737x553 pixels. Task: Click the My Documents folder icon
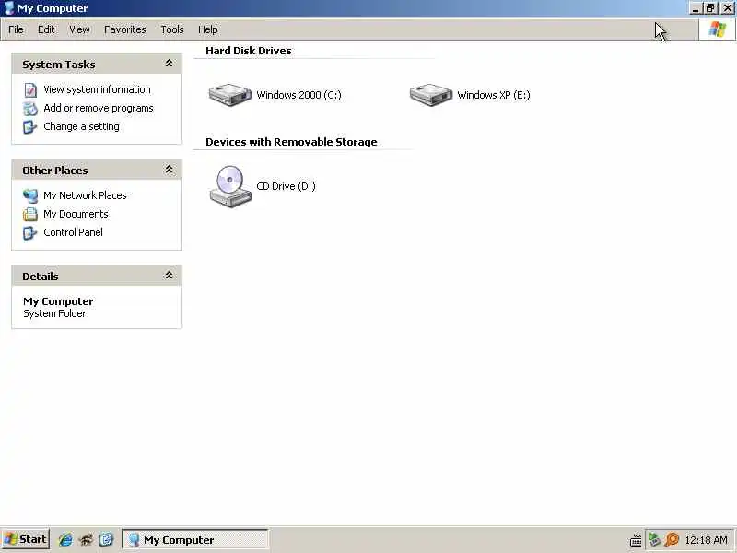coord(30,214)
